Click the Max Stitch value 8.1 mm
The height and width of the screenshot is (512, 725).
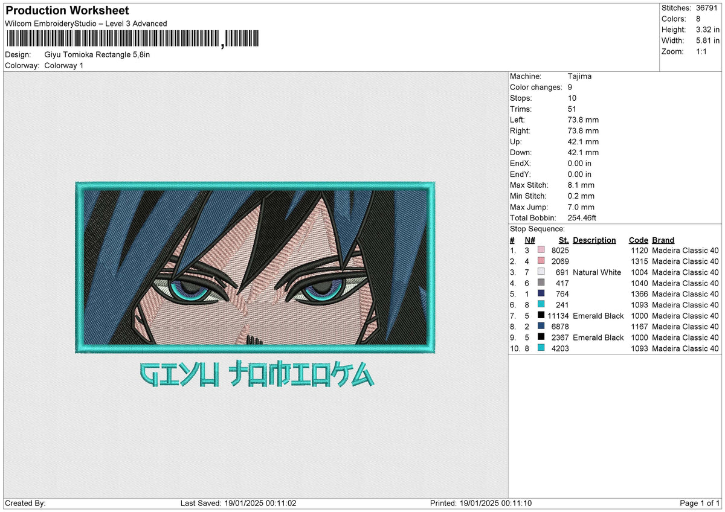coord(581,185)
